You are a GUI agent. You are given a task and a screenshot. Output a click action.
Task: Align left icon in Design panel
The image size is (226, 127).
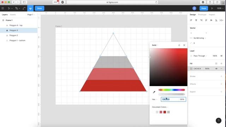[x=191, y=20]
